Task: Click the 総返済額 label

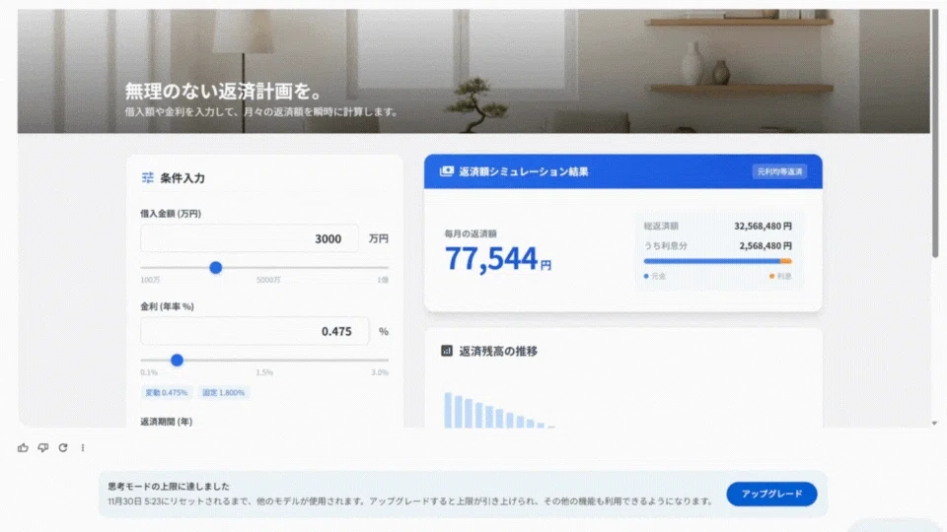Action: point(661,227)
